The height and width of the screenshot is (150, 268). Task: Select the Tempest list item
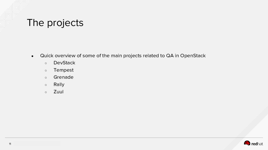pyautogui.click(x=63, y=70)
